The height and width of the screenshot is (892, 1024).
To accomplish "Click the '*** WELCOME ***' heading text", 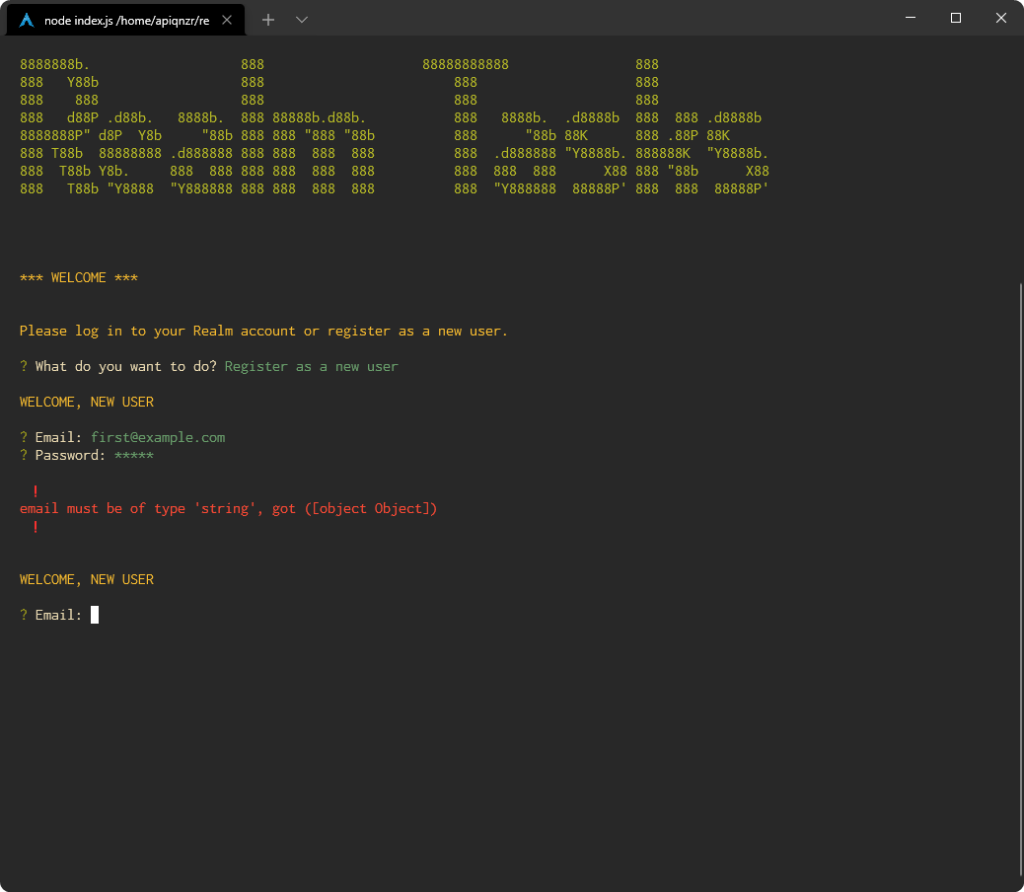I will point(78,277).
